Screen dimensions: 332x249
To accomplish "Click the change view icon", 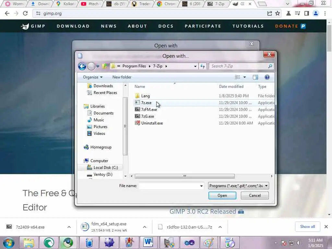I will [238, 77].
